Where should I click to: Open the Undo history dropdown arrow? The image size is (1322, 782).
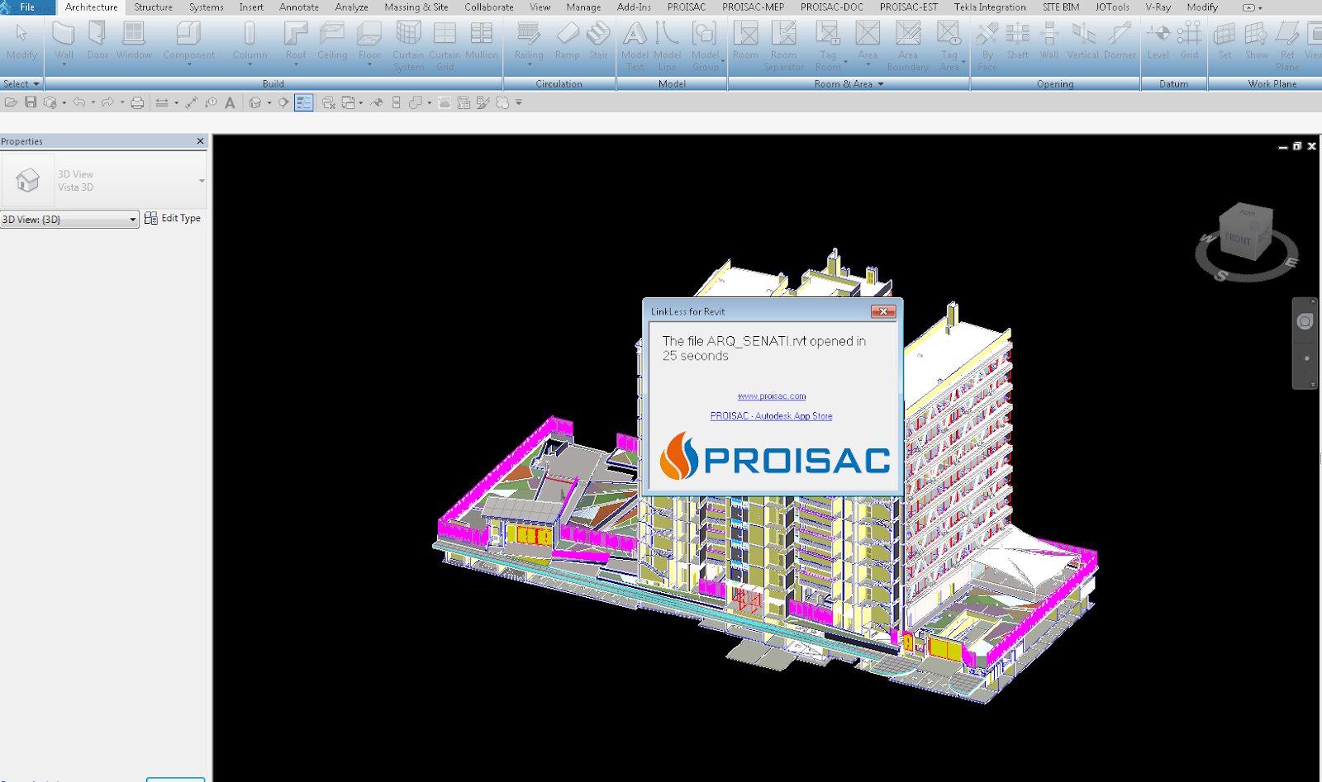(93, 102)
